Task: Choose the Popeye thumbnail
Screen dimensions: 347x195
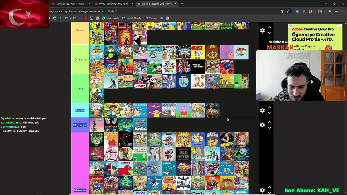Action: pyautogui.click(x=111, y=82)
